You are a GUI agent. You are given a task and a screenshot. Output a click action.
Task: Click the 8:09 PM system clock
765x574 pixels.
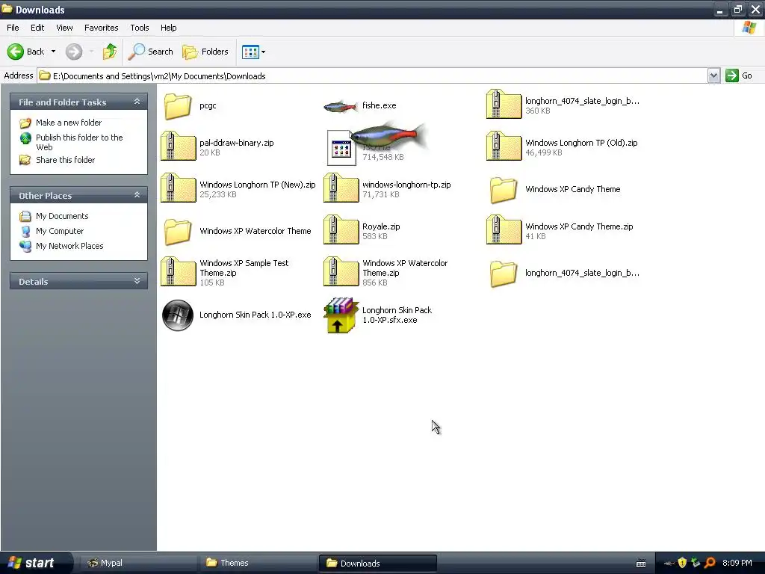[737, 563]
